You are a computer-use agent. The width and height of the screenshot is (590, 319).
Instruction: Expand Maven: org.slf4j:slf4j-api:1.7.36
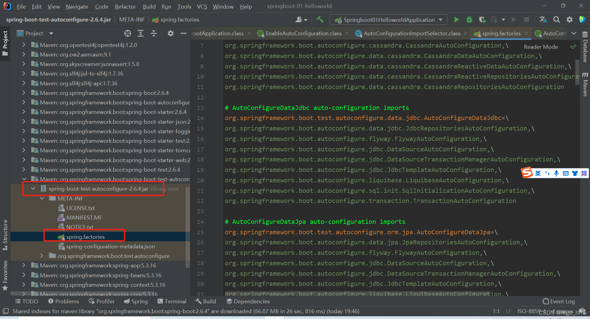tap(24, 83)
